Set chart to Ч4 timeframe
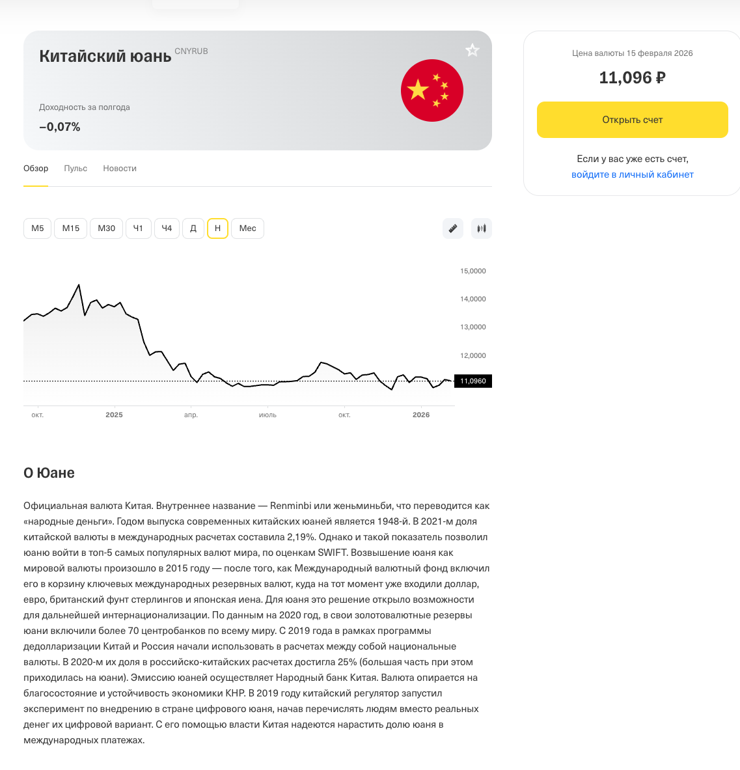Viewport: 740px width, 770px height. [167, 228]
